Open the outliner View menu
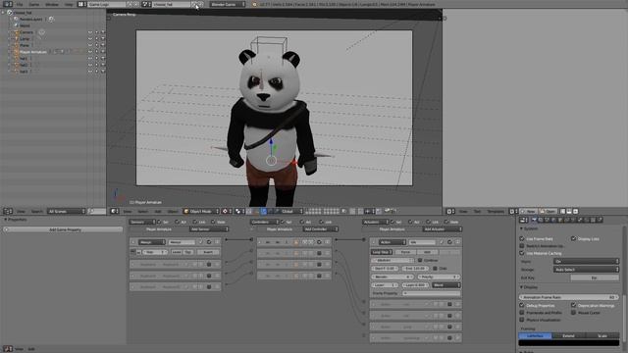 click(x=21, y=211)
